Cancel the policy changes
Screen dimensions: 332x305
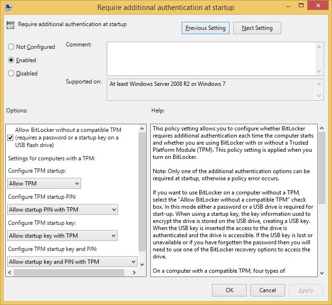pyautogui.click(x=267, y=290)
